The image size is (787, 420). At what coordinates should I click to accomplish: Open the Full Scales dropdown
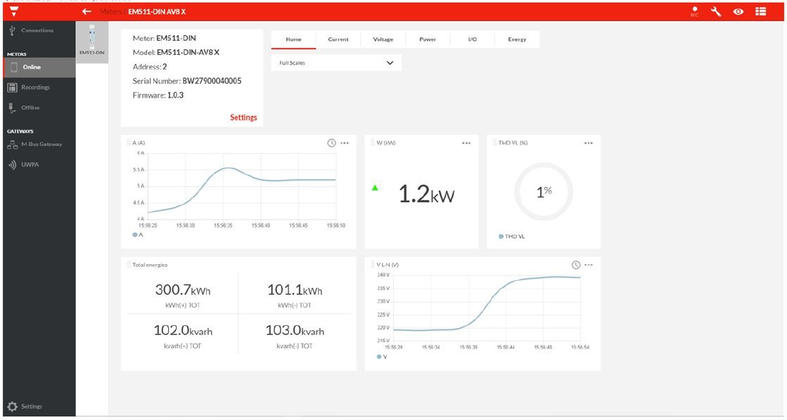point(336,63)
